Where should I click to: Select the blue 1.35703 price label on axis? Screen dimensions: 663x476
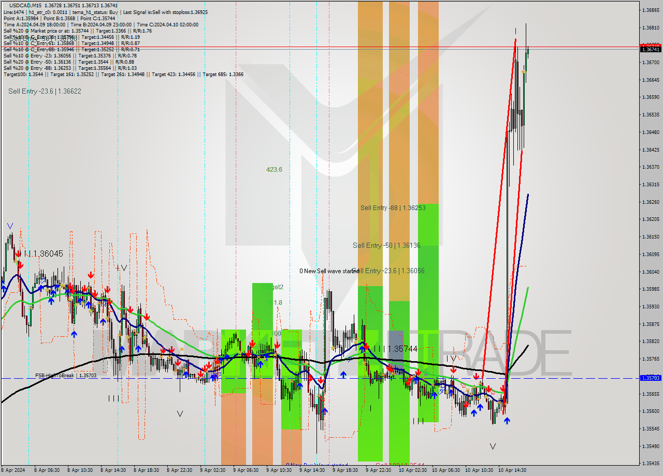651,378
